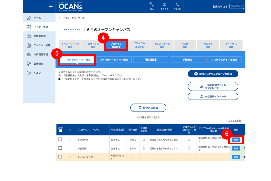Click the 受講証表示期間 column header
This screenshot has width=271, height=181.
click(165, 130)
